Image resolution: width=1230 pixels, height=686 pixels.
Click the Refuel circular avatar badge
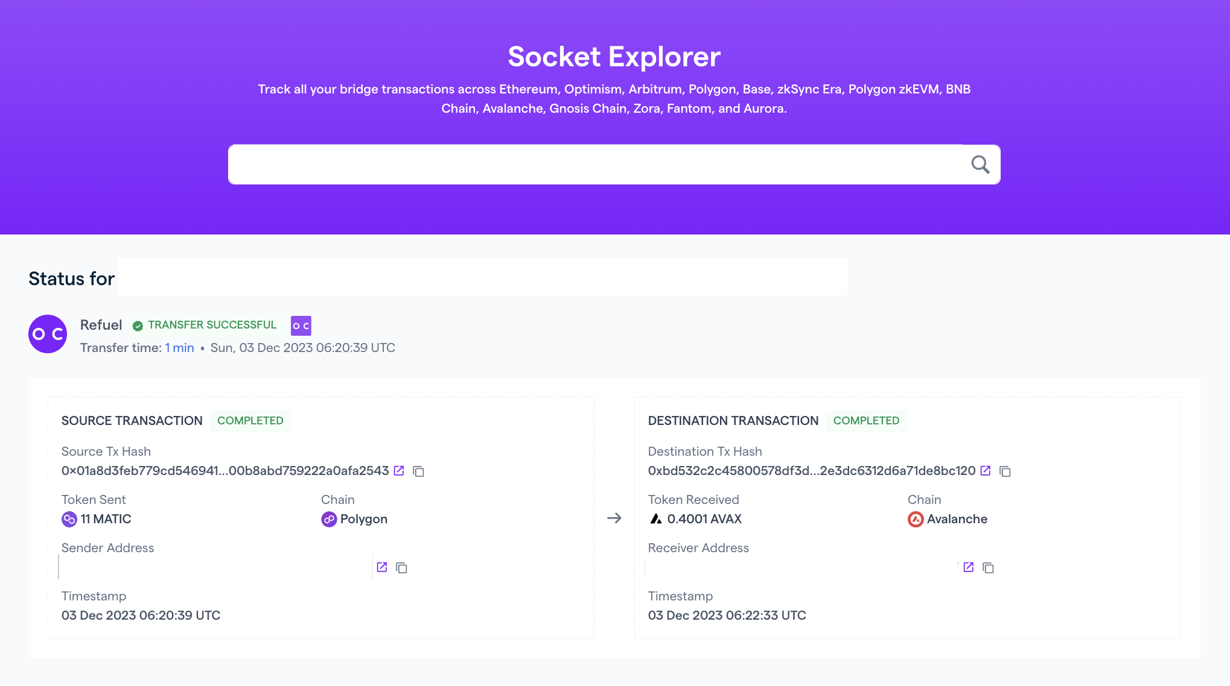pyautogui.click(x=47, y=333)
